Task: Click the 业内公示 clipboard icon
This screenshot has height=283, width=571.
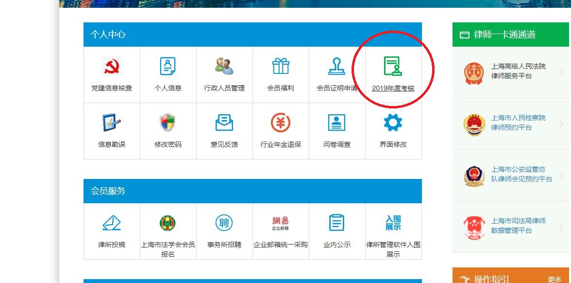Action: (337, 223)
